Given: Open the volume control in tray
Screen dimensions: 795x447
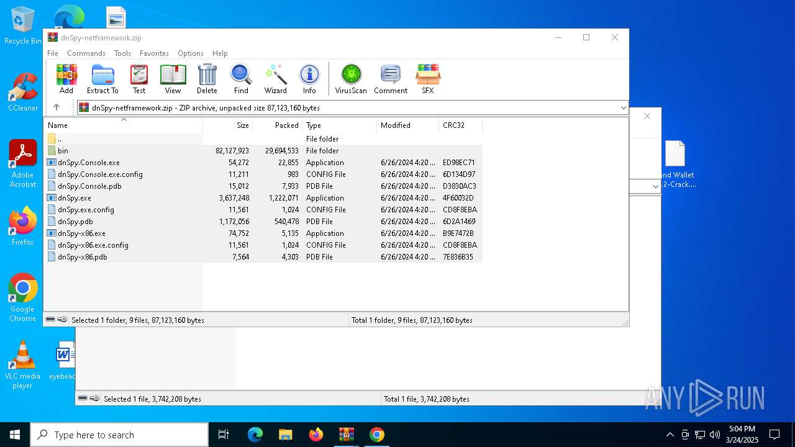Looking at the screenshot, I should point(715,435).
